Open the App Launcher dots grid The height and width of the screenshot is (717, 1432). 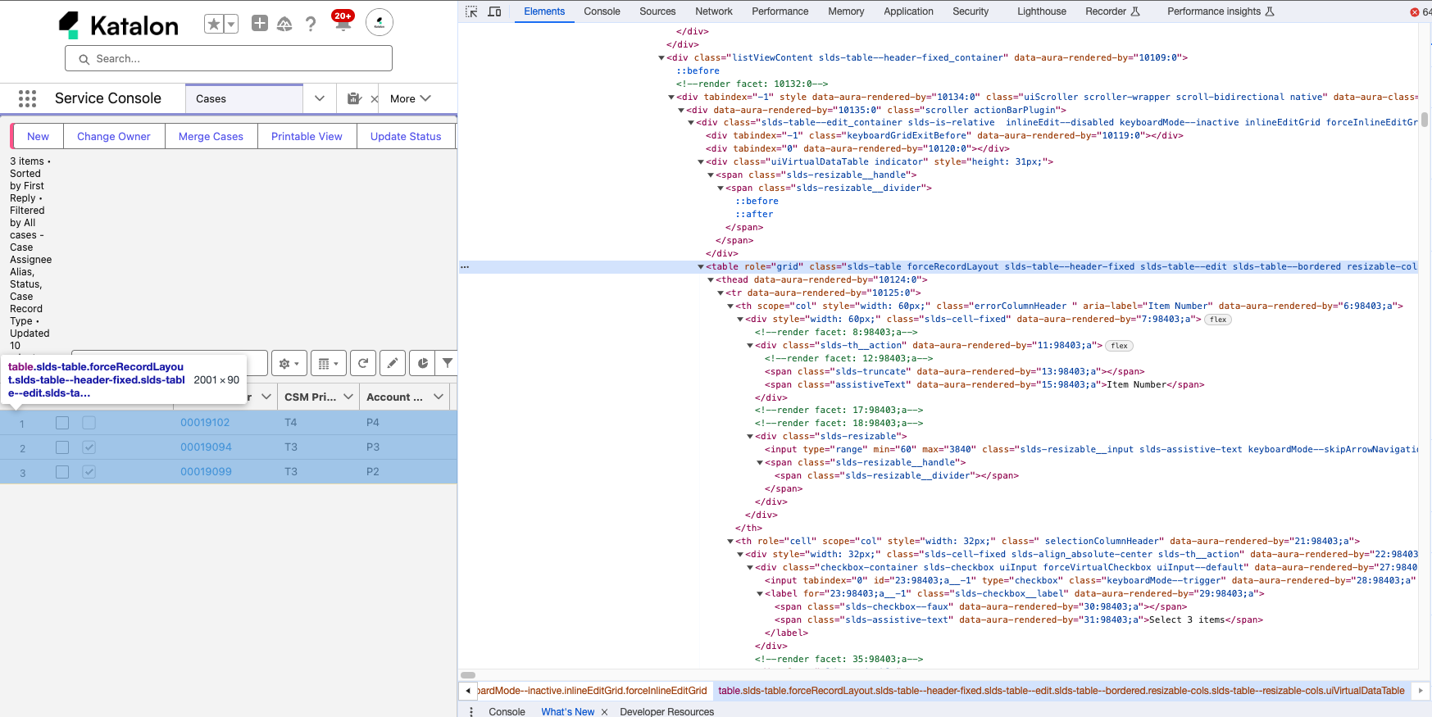tap(27, 98)
